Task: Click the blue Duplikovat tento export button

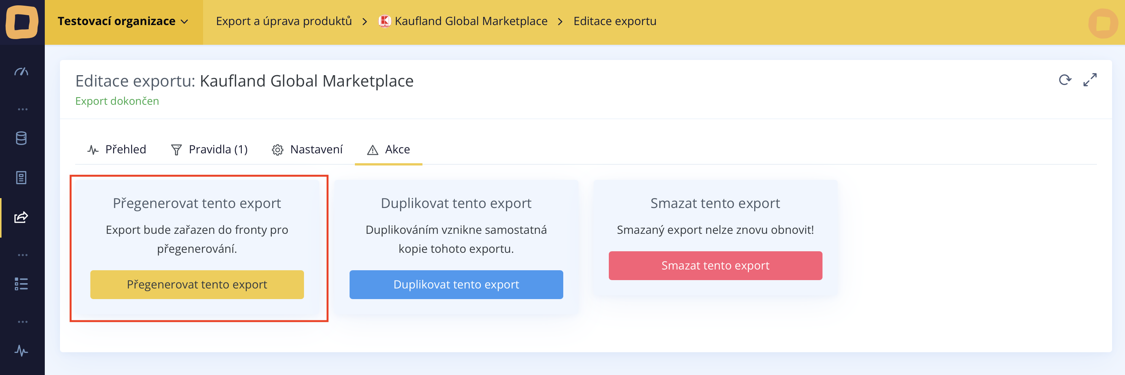Action: coord(456,285)
